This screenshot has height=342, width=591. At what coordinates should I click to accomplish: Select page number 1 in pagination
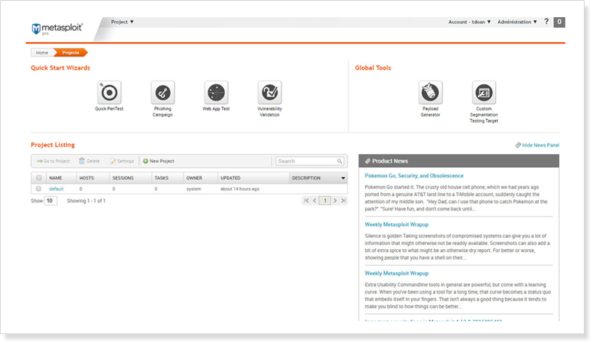tap(325, 201)
